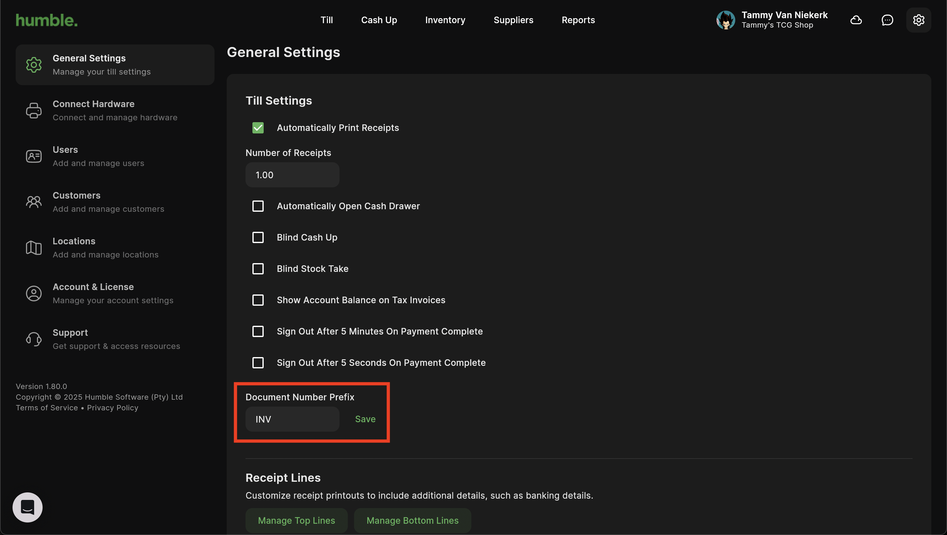Click Save next to document prefix

365,419
